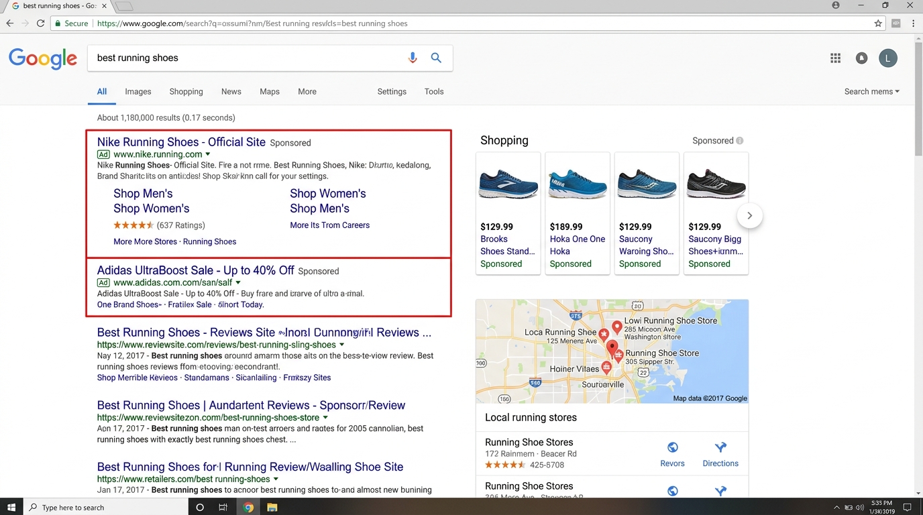Viewport: 923px width, 515px height.
Task: Open the Chrome three-dot menu
Action: pos(913,23)
